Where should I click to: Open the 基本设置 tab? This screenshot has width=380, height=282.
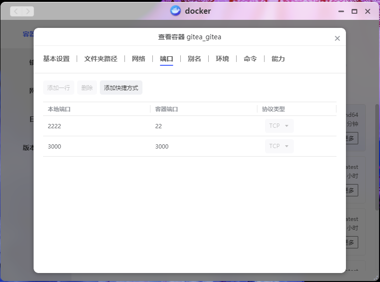pyautogui.click(x=56, y=59)
